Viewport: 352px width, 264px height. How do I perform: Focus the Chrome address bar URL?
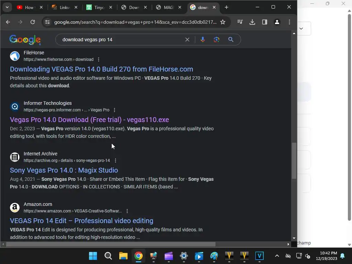click(x=135, y=22)
